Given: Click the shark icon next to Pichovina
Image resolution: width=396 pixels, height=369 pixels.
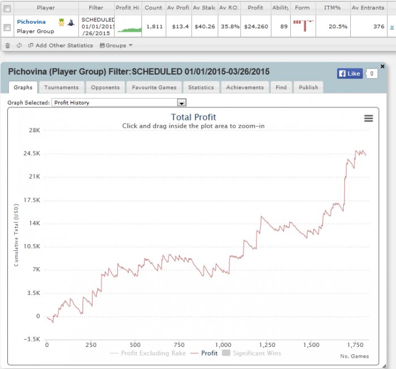Looking at the screenshot, I should pyautogui.click(x=71, y=23).
